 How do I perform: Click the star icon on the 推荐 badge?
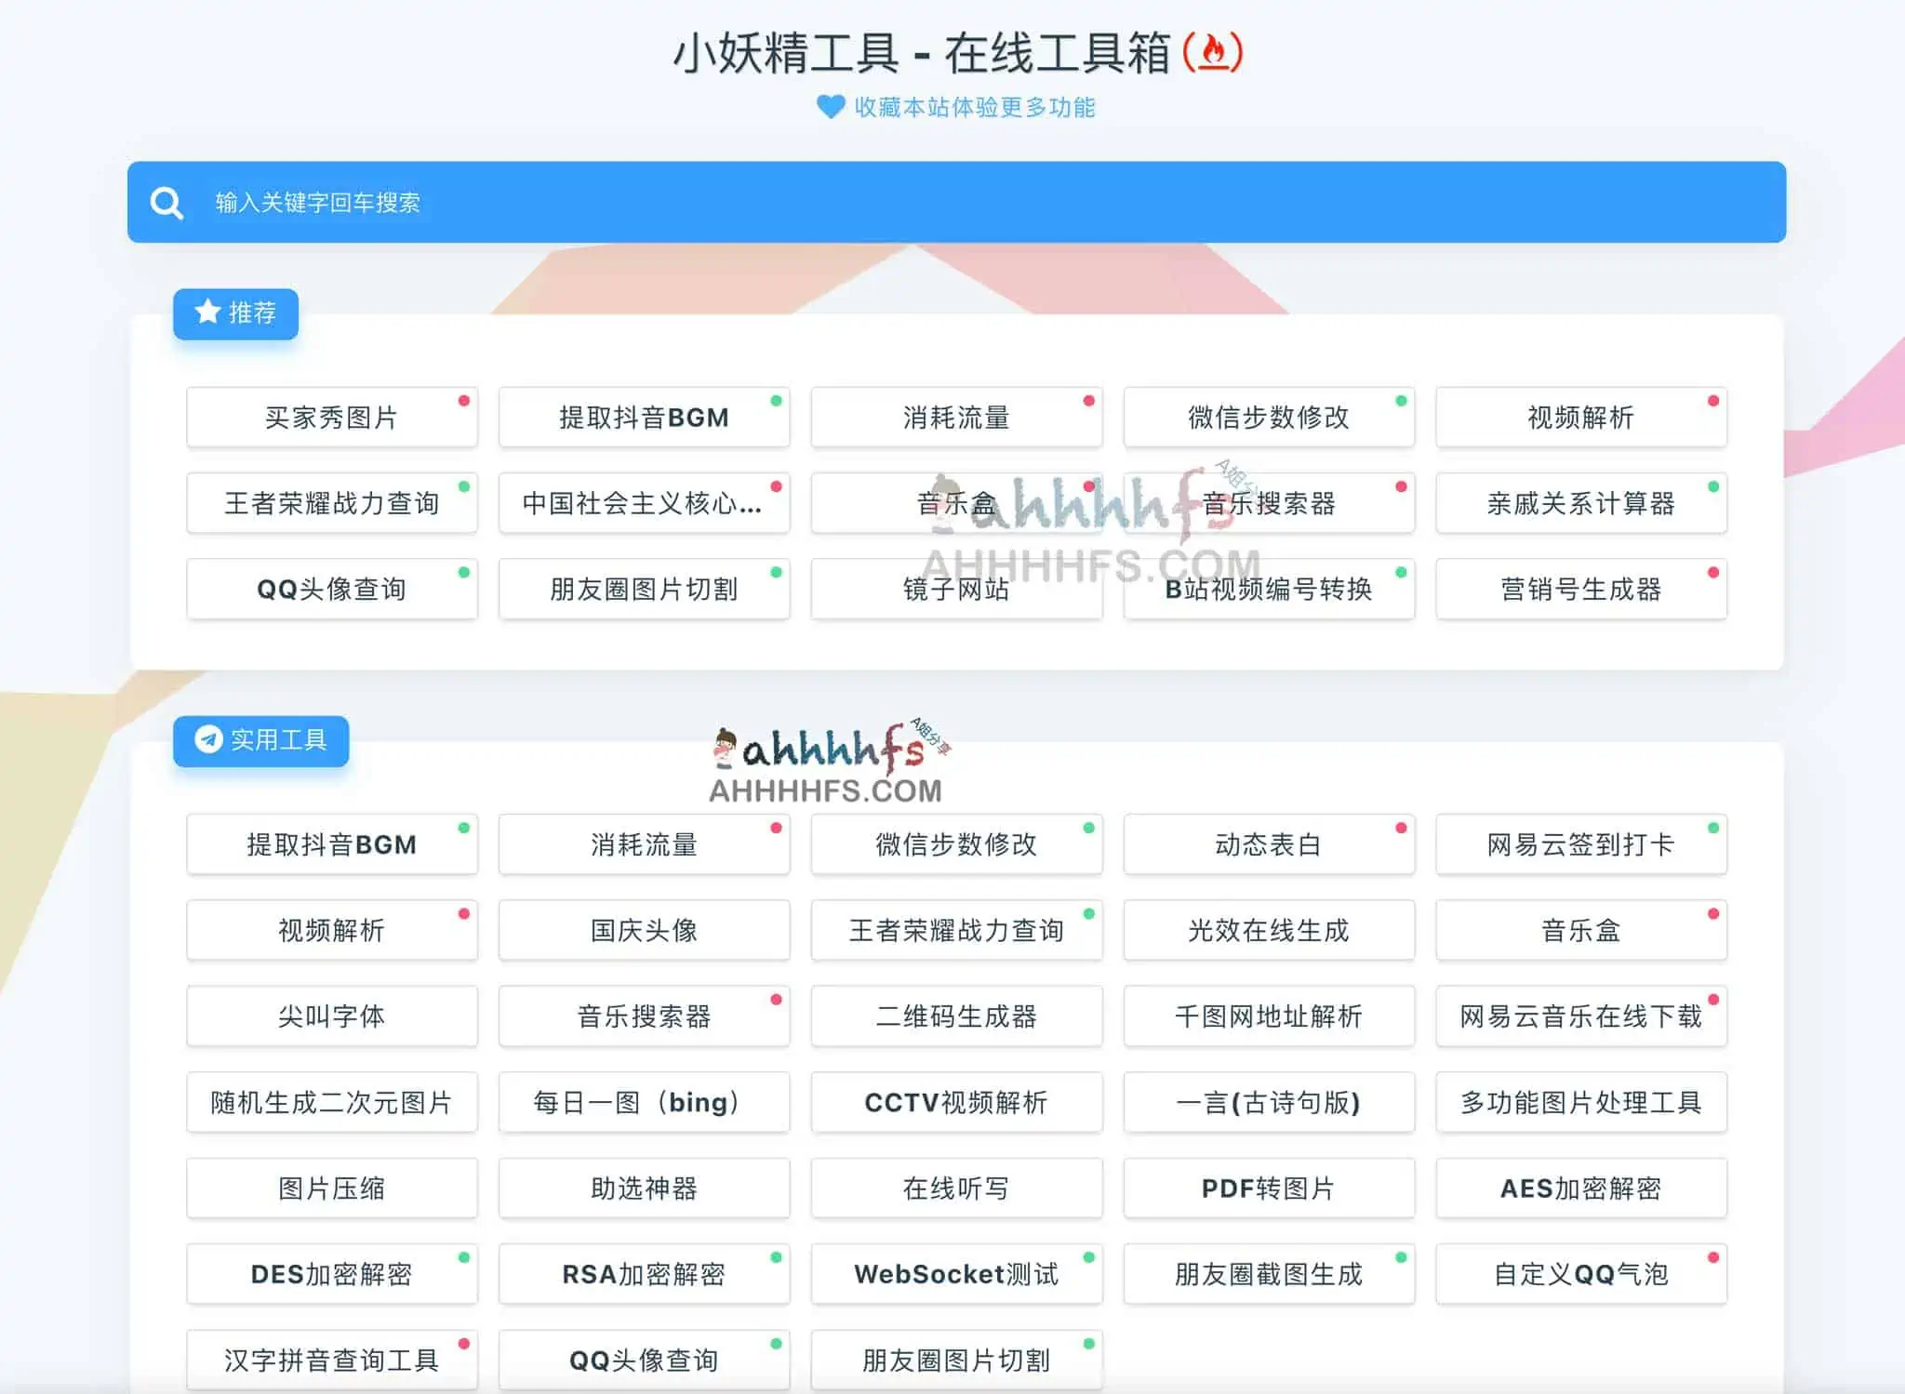pos(206,311)
